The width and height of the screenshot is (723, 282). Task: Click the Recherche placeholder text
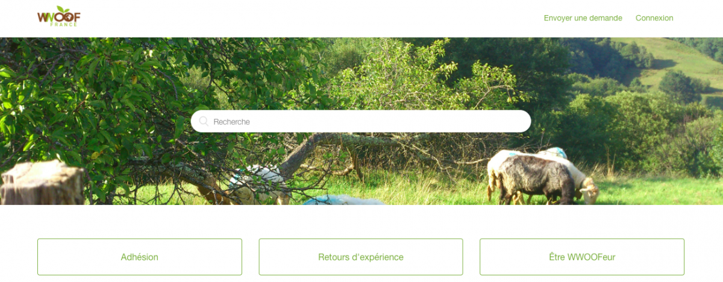[x=231, y=122]
